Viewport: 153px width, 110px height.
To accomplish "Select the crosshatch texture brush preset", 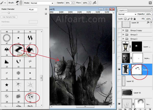I will (x=18, y=96).
